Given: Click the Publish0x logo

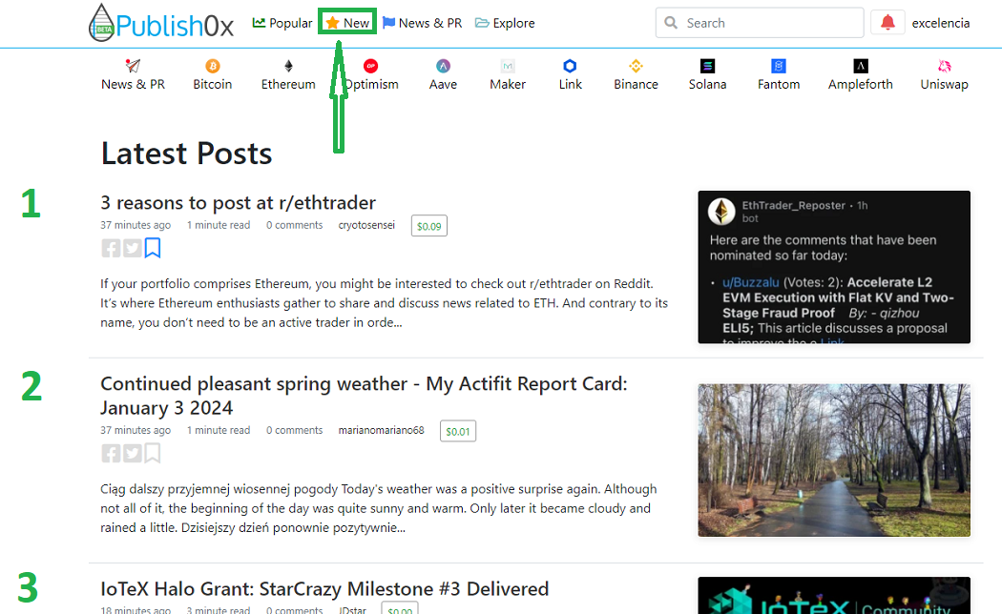Looking at the screenshot, I should click(x=161, y=24).
